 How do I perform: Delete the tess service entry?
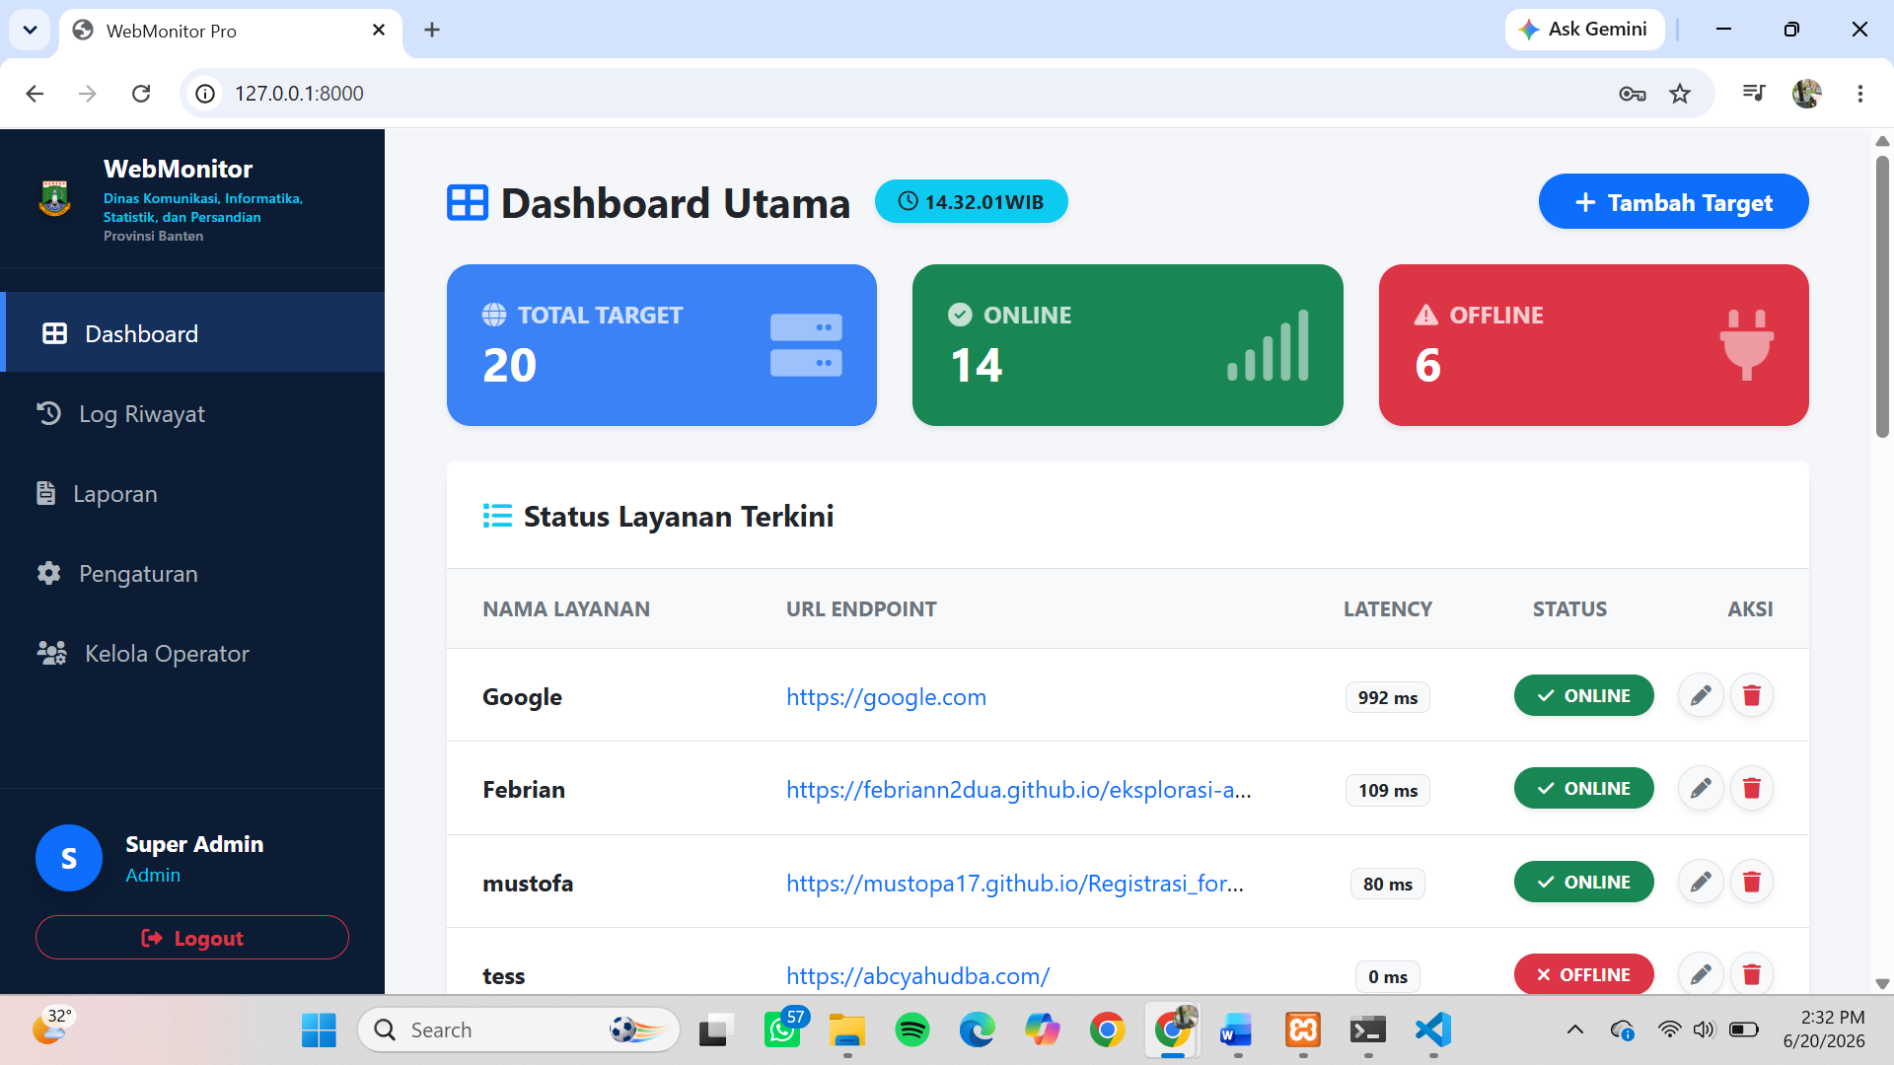point(1752,974)
